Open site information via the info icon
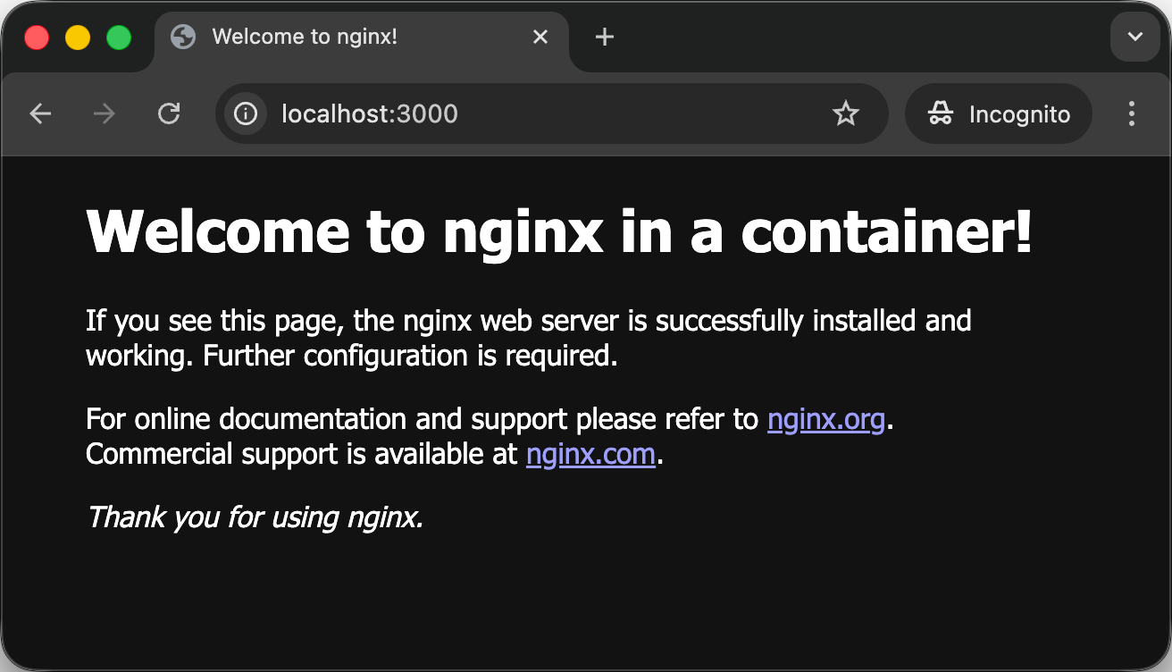The width and height of the screenshot is (1172, 672). tap(244, 113)
